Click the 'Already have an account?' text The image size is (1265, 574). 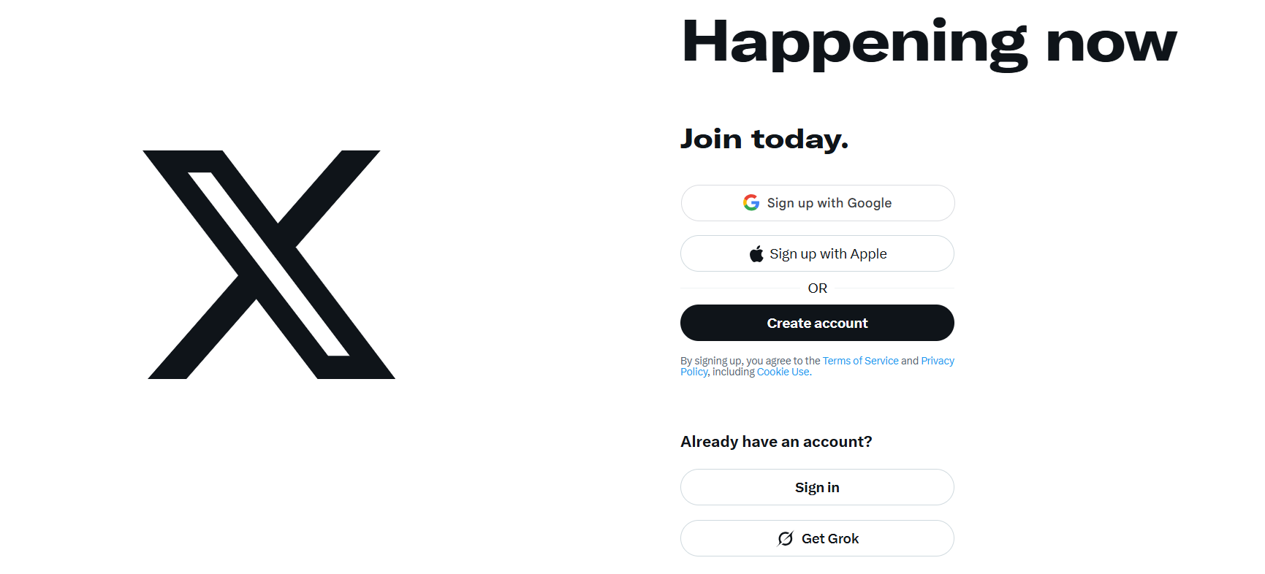click(x=776, y=442)
